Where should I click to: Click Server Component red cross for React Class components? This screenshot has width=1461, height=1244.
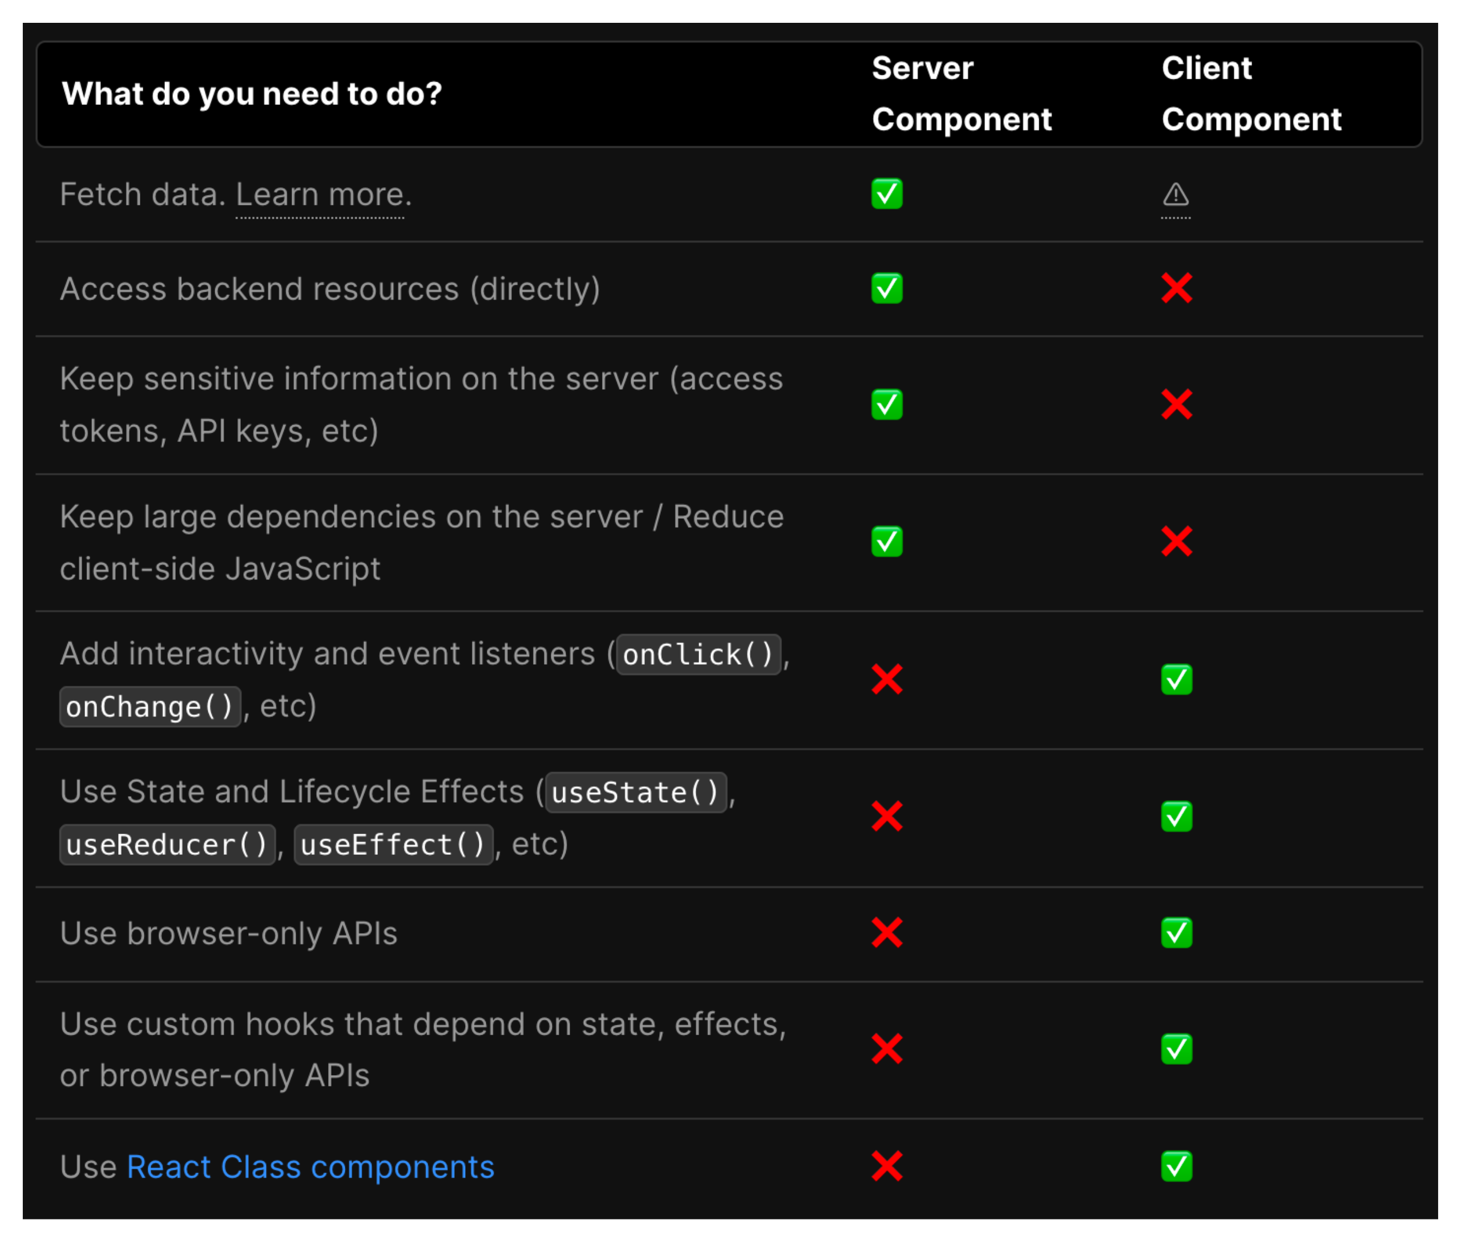click(x=887, y=1166)
